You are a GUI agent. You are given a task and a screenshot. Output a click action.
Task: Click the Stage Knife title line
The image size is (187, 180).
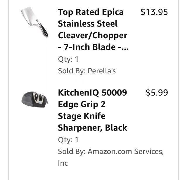coord(82,116)
